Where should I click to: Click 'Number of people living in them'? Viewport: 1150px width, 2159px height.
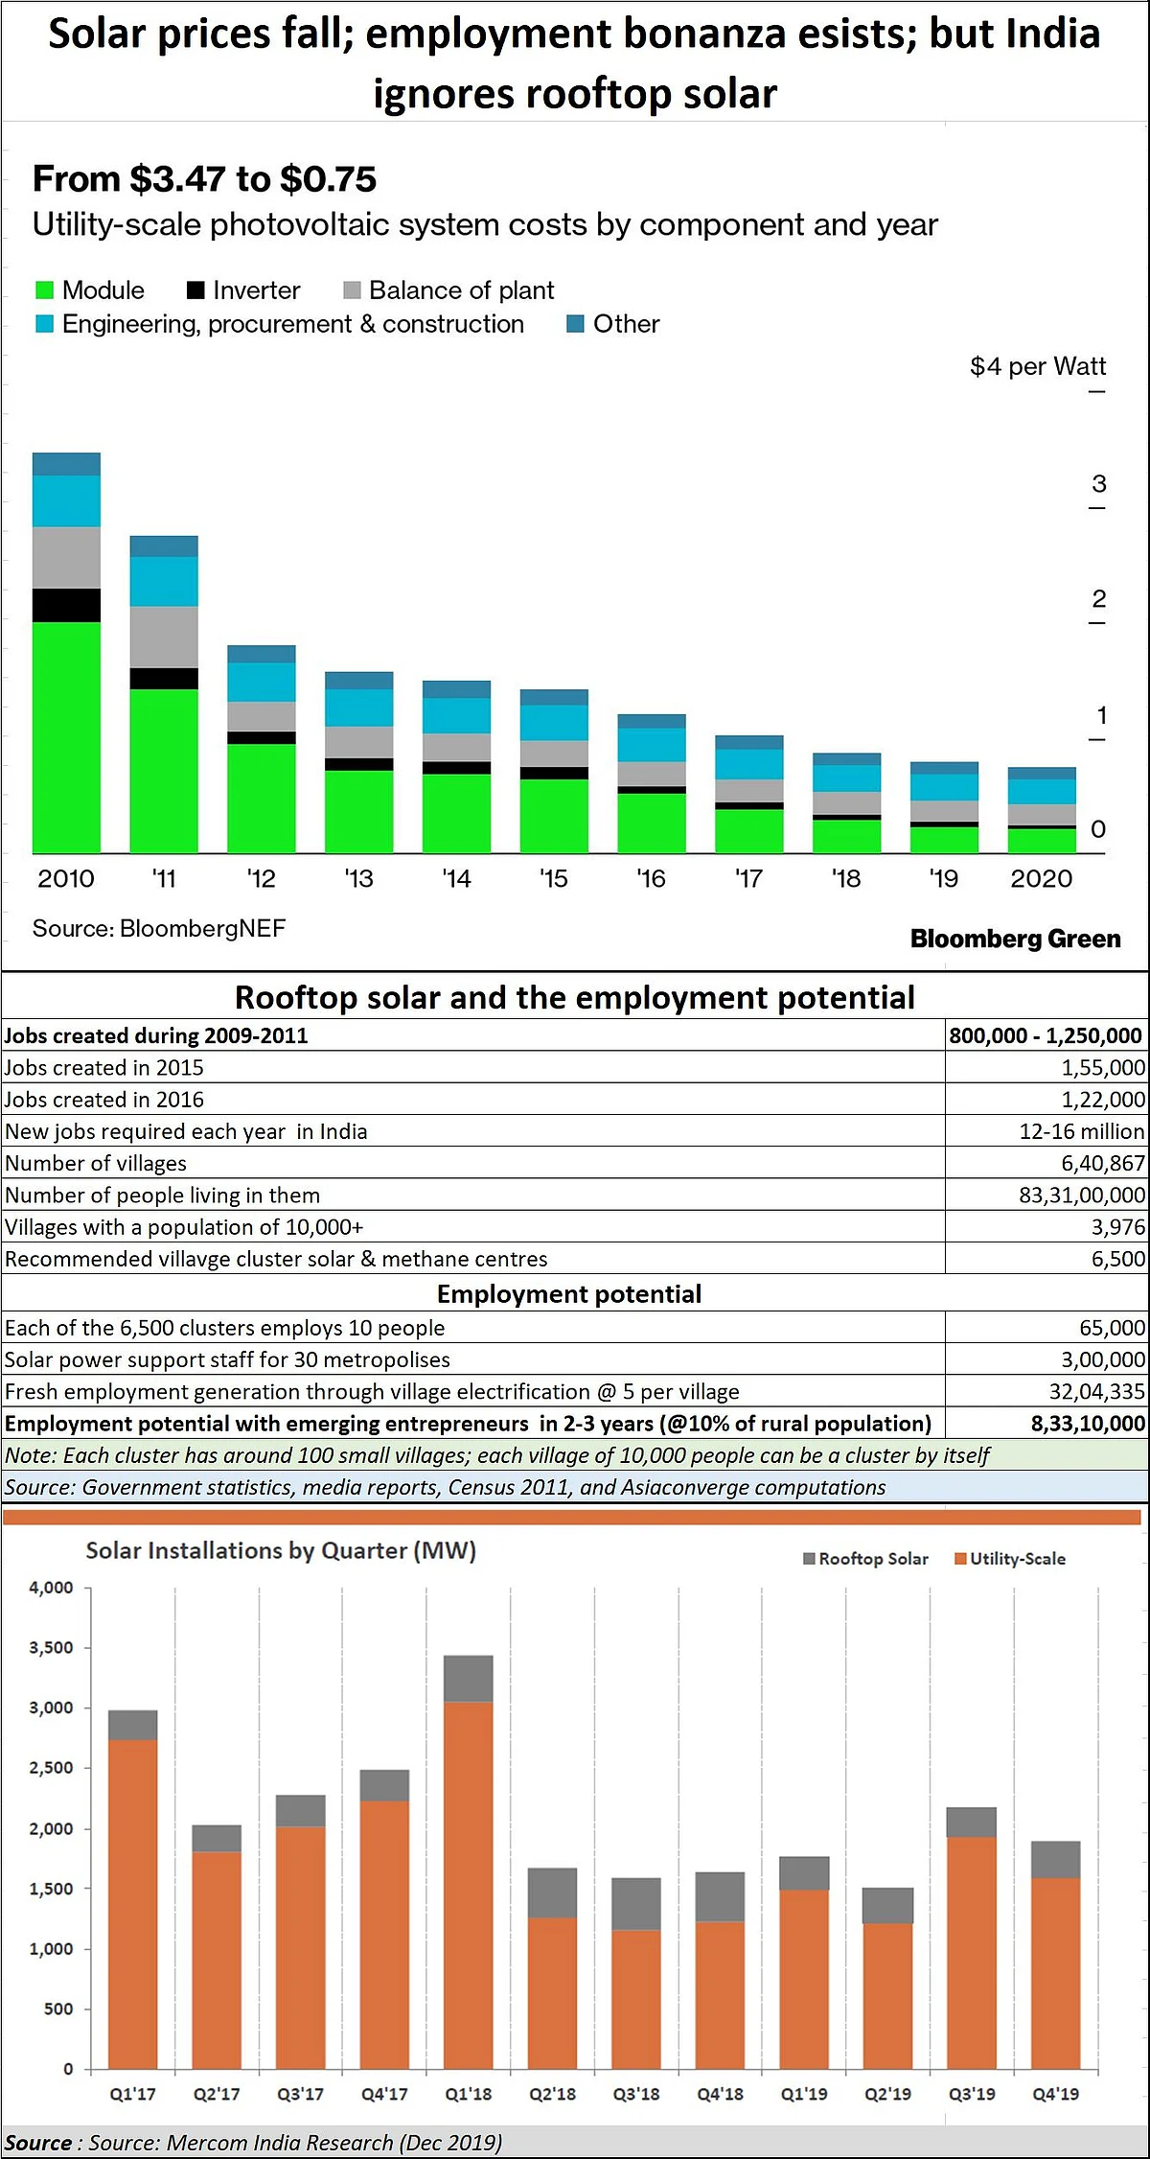162,1196
